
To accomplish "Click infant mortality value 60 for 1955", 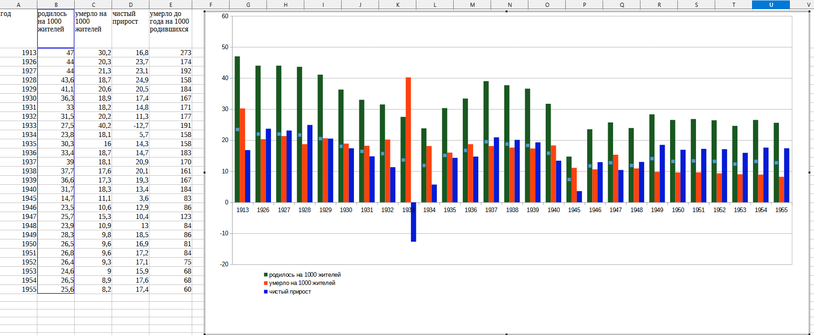I will pyautogui.click(x=171, y=289).
